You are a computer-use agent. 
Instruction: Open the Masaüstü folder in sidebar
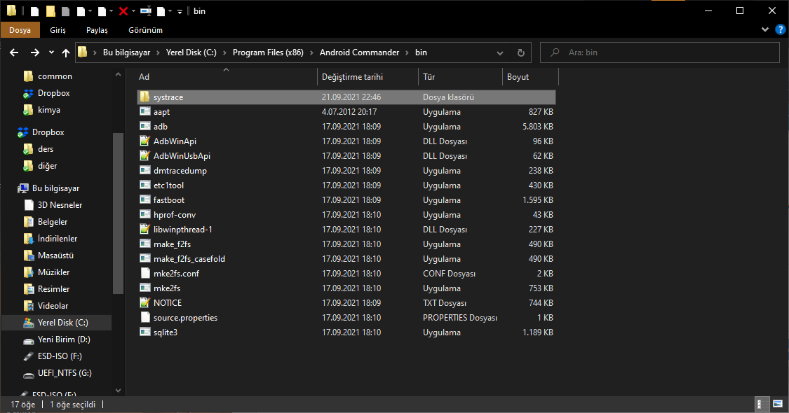tap(55, 255)
